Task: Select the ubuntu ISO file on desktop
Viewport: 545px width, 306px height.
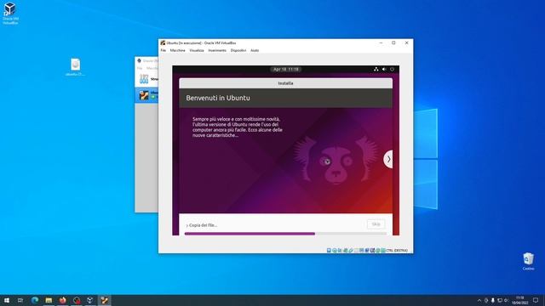Action: pos(75,67)
